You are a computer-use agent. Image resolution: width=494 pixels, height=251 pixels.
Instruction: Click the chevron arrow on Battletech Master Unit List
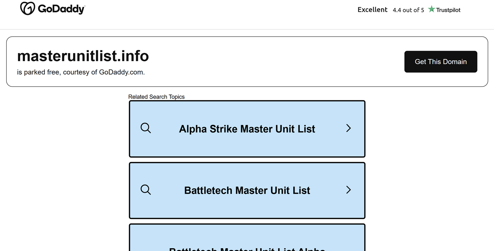[348, 190]
